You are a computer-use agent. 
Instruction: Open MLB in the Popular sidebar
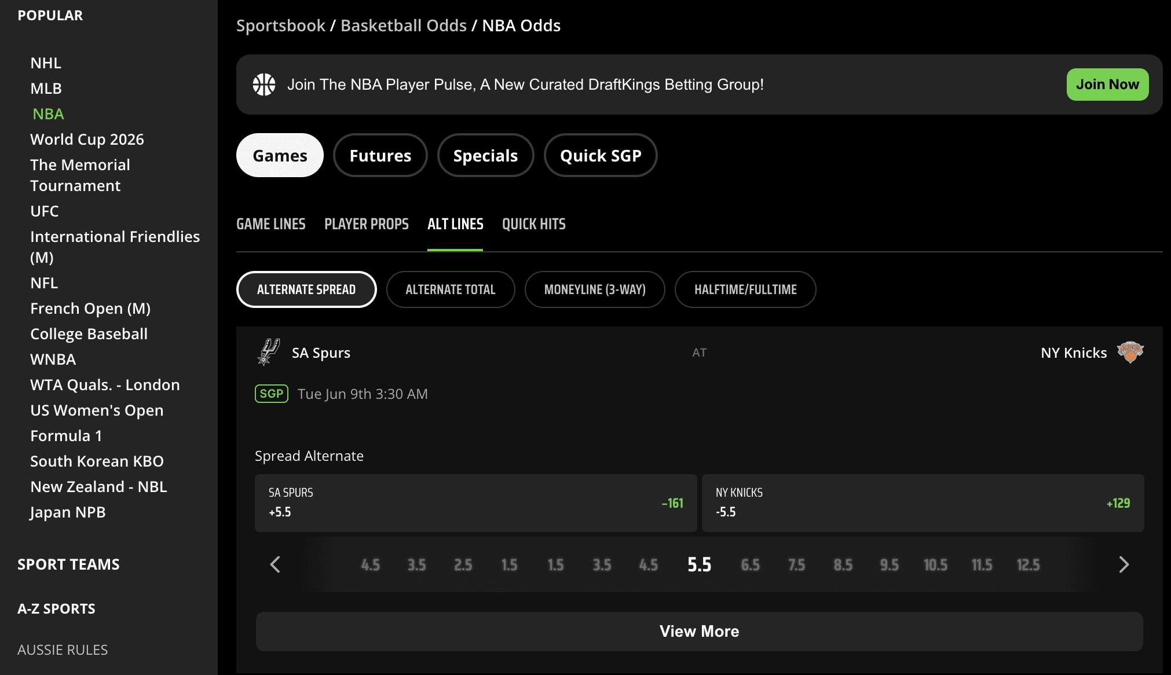(x=46, y=88)
